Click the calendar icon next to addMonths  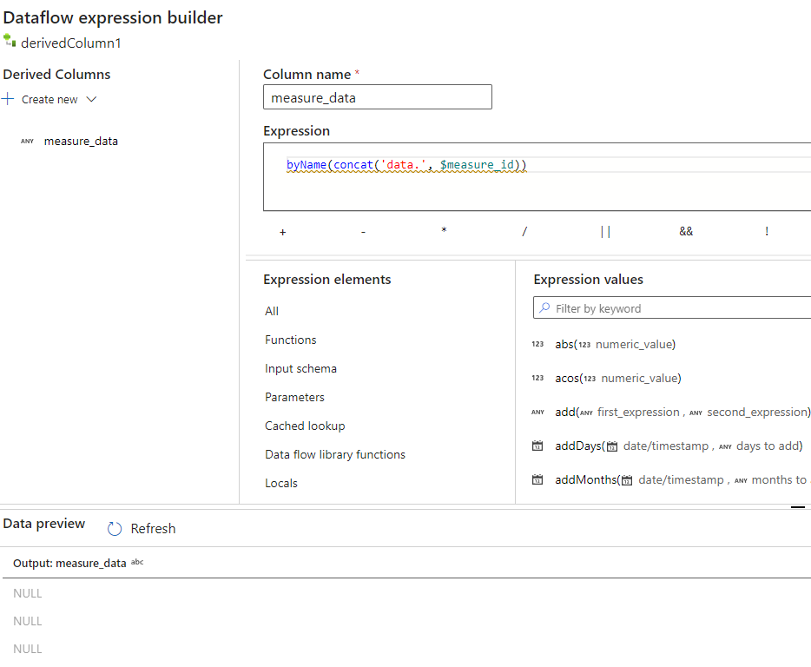coord(537,480)
